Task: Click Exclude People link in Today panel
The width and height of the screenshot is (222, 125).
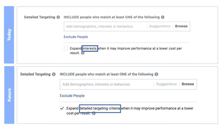Action: tap(76, 37)
